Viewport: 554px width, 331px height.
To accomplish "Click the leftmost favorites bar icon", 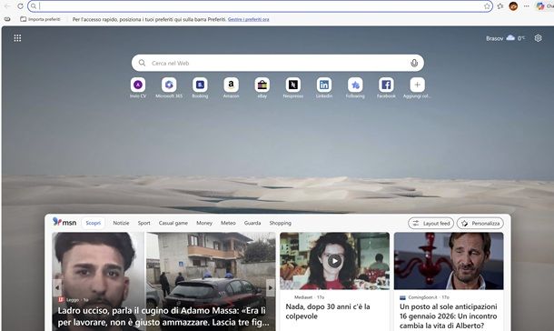I will [x=7, y=19].
